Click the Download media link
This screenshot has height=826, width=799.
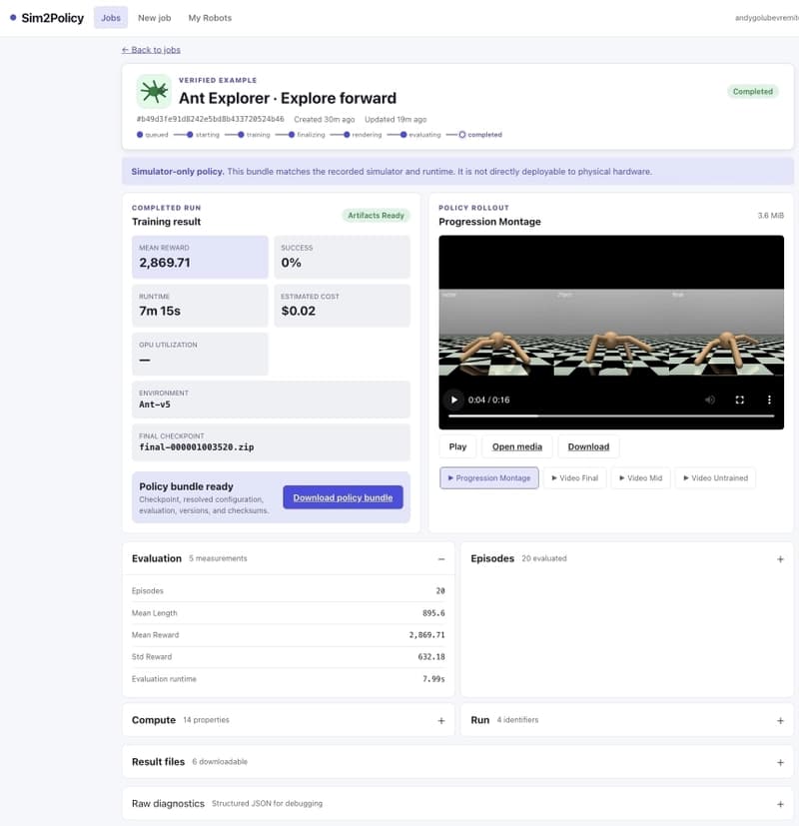click(x=588, y=446)
